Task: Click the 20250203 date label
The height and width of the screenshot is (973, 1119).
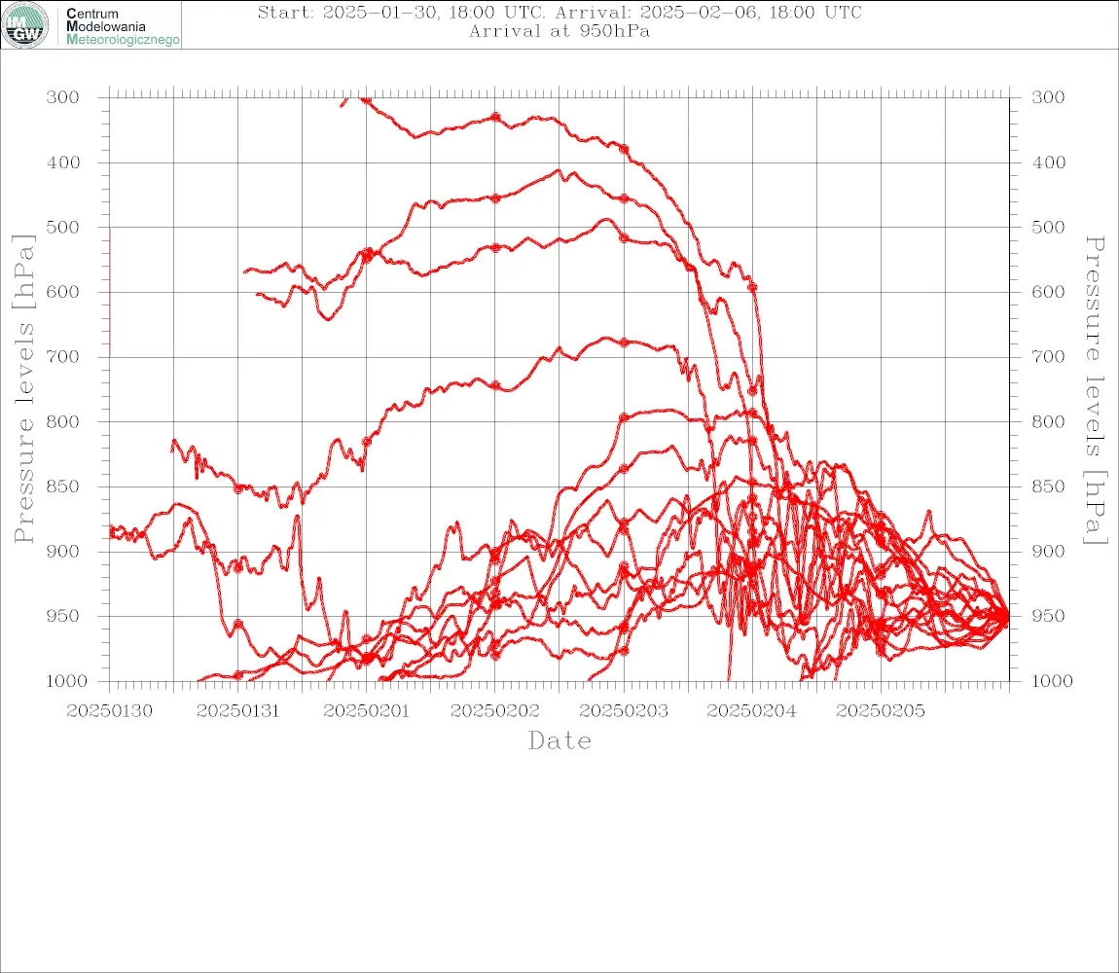Action: tap(624, 711)
